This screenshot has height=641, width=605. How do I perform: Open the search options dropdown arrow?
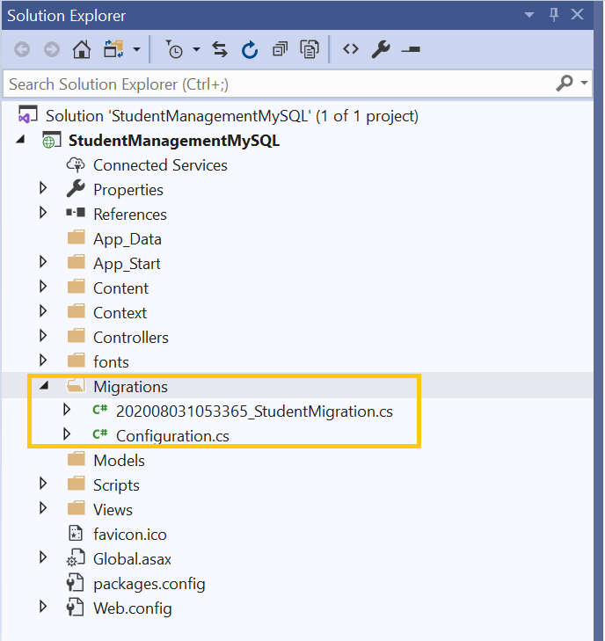tap(586, 84)
